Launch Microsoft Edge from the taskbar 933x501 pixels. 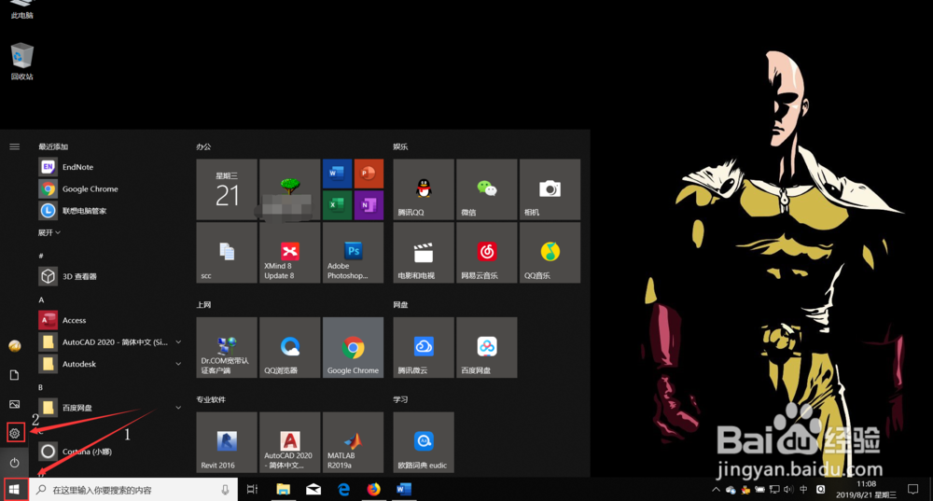click(343, 489)
